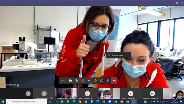Select Federica Antonutti's video tile
Viewport: 184px width, 104px height.
(66, 94)
